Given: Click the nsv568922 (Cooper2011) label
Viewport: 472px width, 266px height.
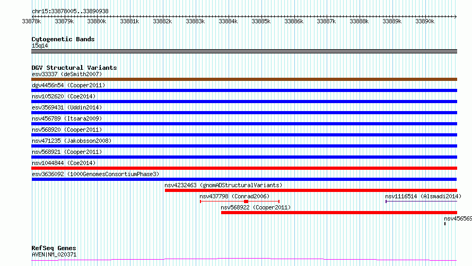Looking at the screenshot, I should point(256,207).
